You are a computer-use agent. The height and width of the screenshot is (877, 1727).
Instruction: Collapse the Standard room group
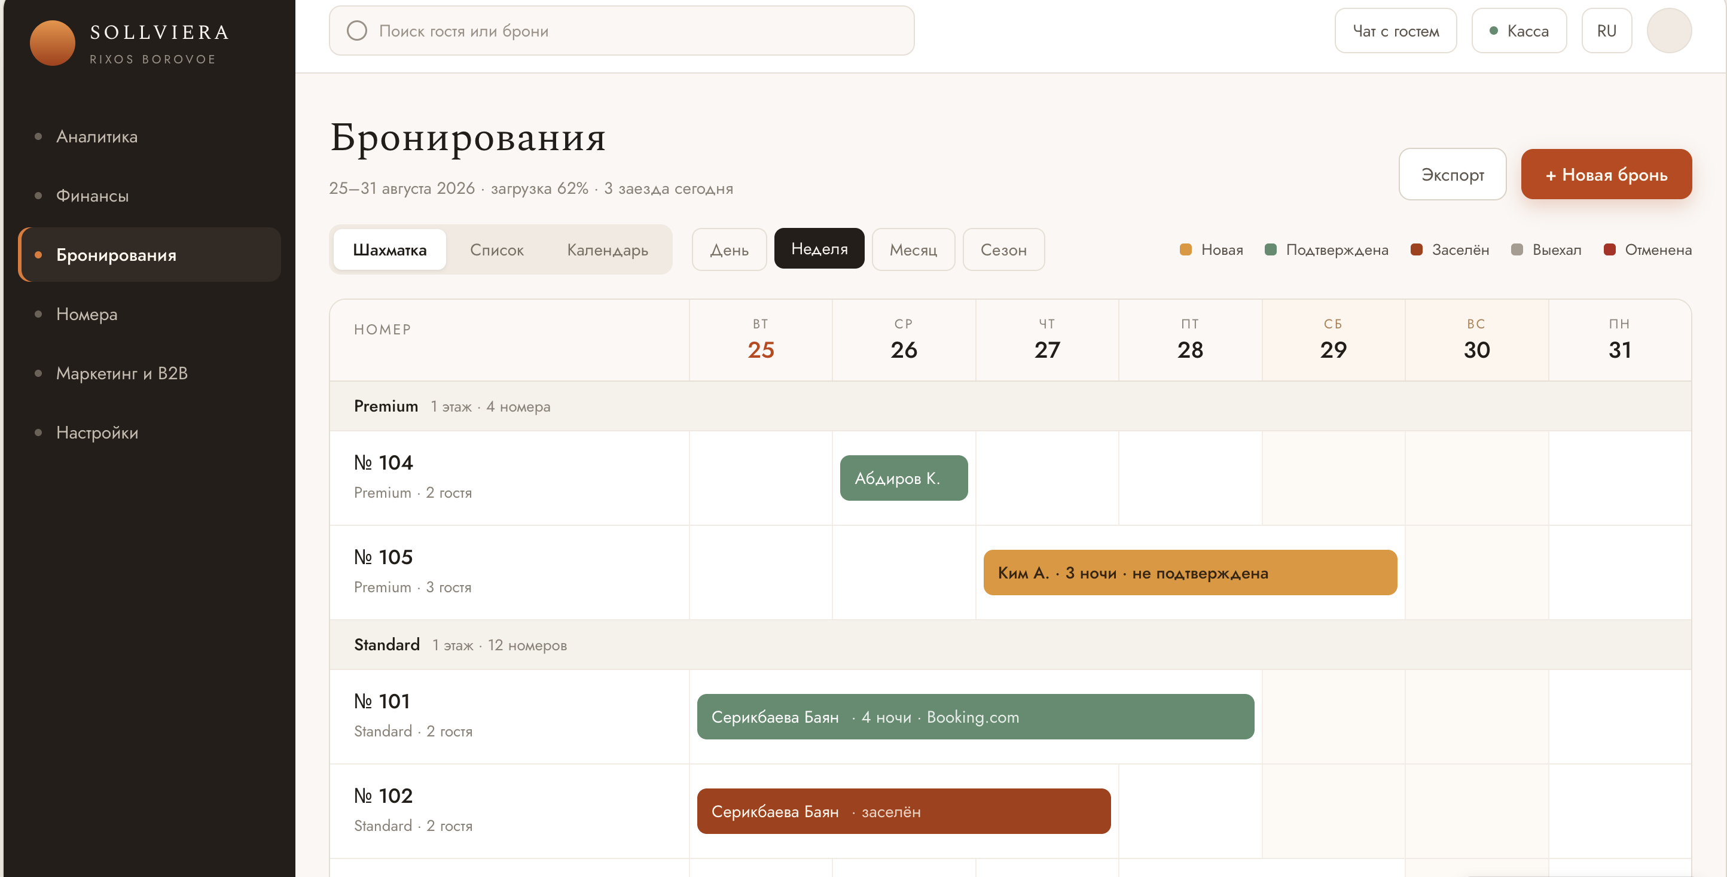pos(1009,645)
